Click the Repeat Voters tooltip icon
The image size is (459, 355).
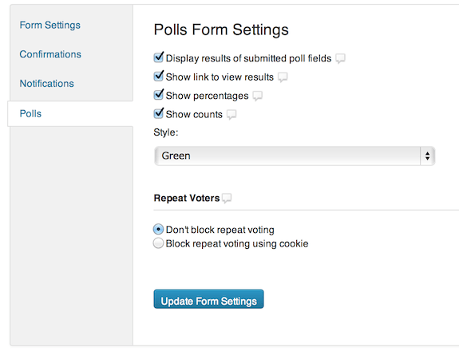tap(227, 199)
